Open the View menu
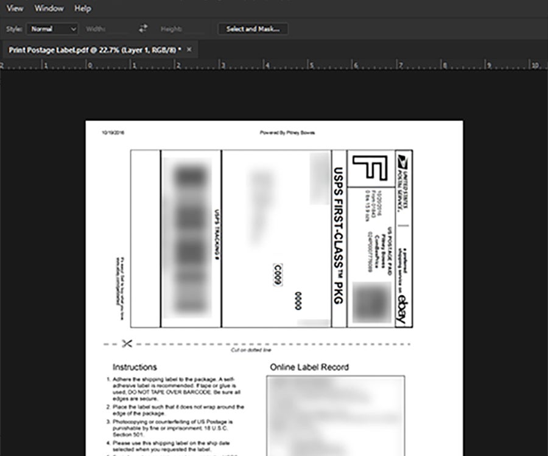The width and height of the screenshot is (548, 456). [15, 9]
